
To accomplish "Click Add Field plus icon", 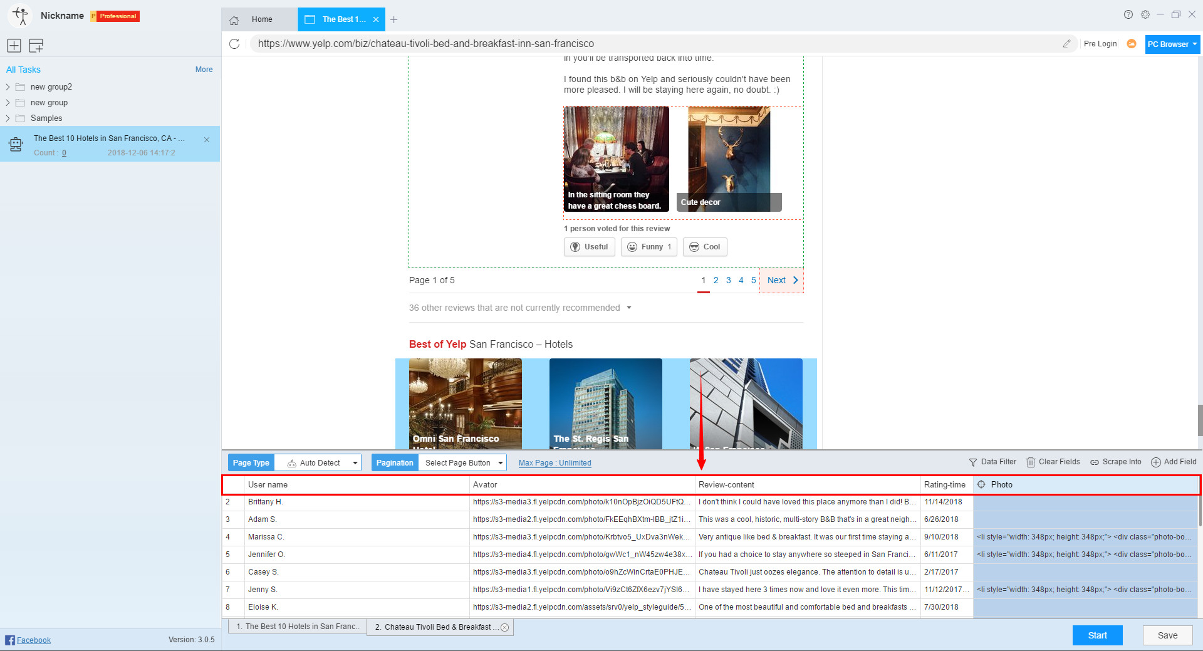I will (x=1155, y=462).
